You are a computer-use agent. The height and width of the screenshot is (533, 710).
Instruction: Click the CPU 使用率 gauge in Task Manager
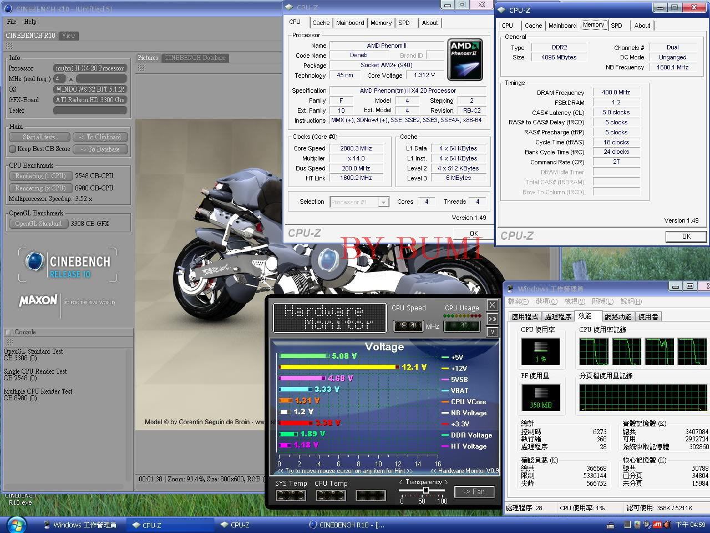(x=540, y=351)
